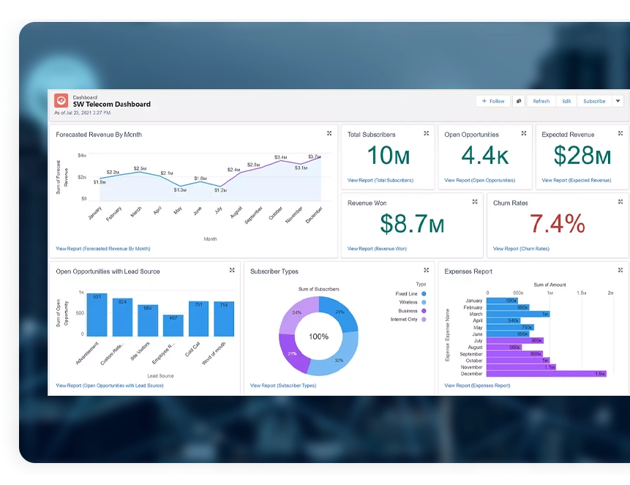Open View Report (Churn Rates) link
The width and height of the screenshot is (630, 485).
click(x=521, y=249)
